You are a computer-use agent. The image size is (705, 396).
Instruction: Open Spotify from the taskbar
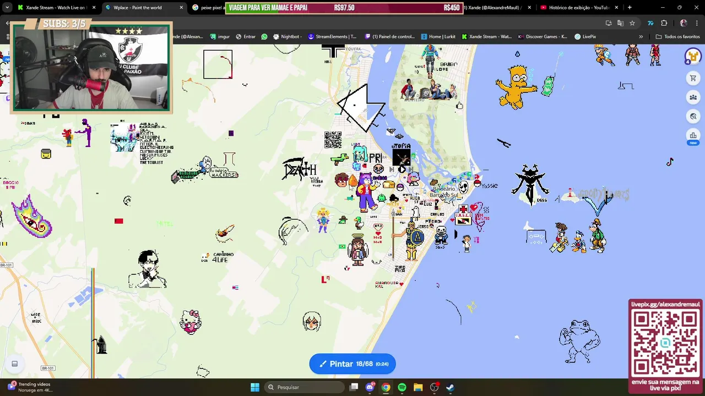click(402, 387)
